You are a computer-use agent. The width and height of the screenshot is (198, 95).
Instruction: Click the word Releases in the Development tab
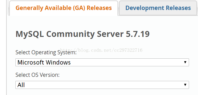coord(178,8)
